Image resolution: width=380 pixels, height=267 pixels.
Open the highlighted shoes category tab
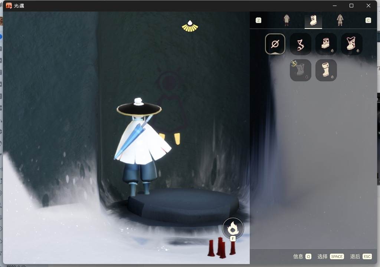coord(313,21)
